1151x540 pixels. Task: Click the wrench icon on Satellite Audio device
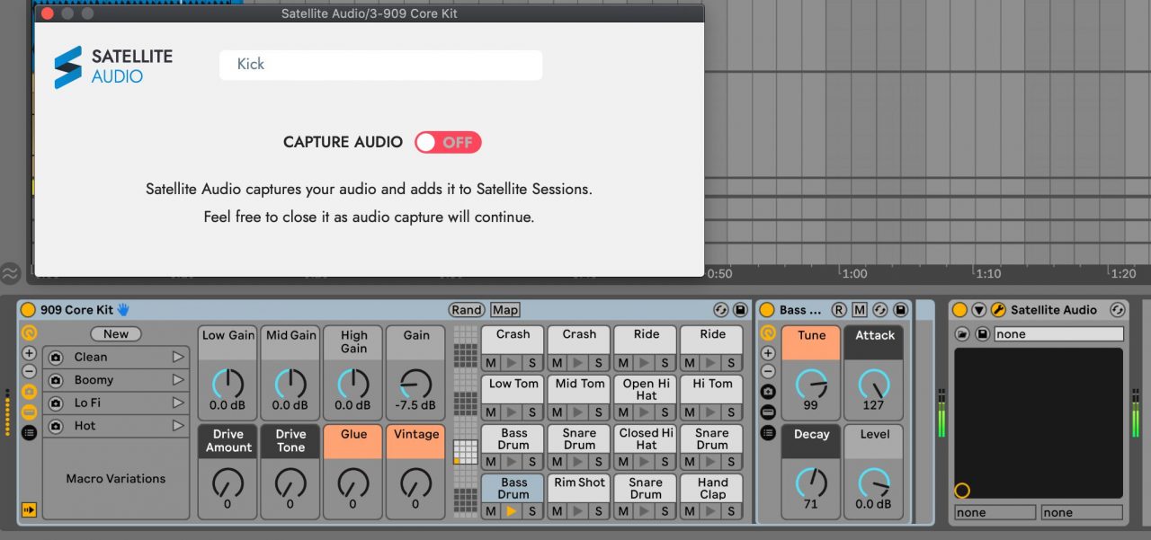pos(998,310)
